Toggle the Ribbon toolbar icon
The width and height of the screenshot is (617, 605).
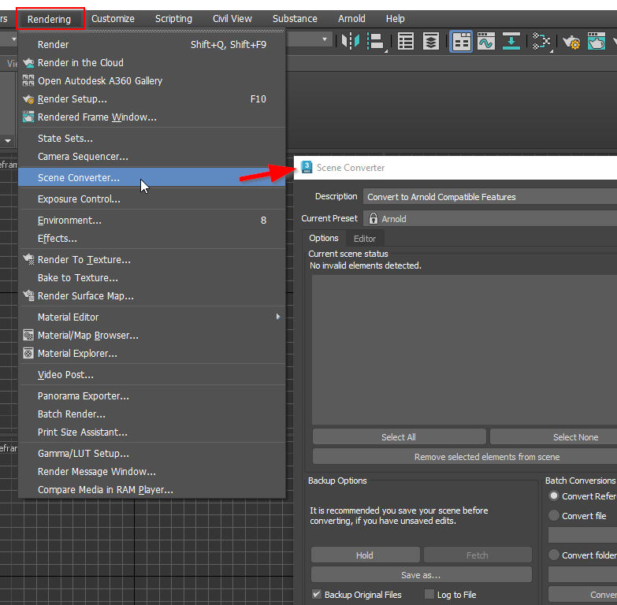point(461,41)
